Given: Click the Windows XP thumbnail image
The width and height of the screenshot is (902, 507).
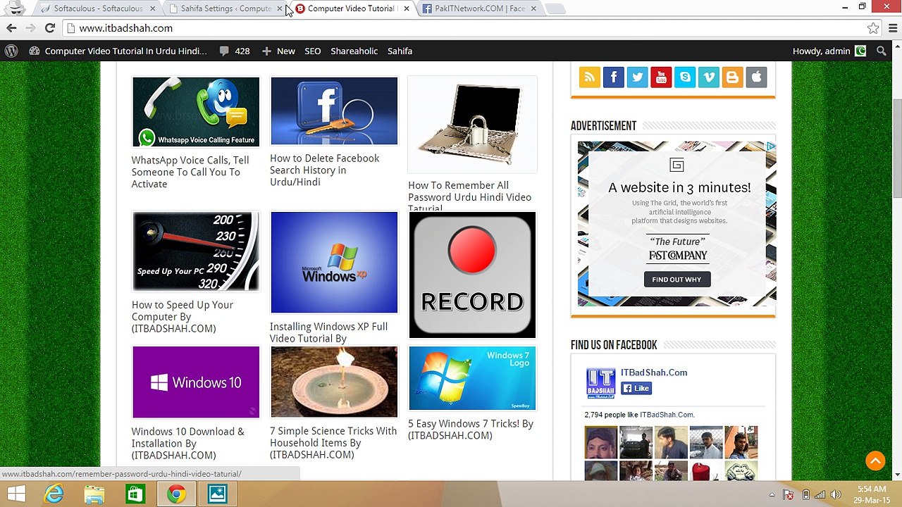Looking at the screenshot, I should [x=334, y=262].
